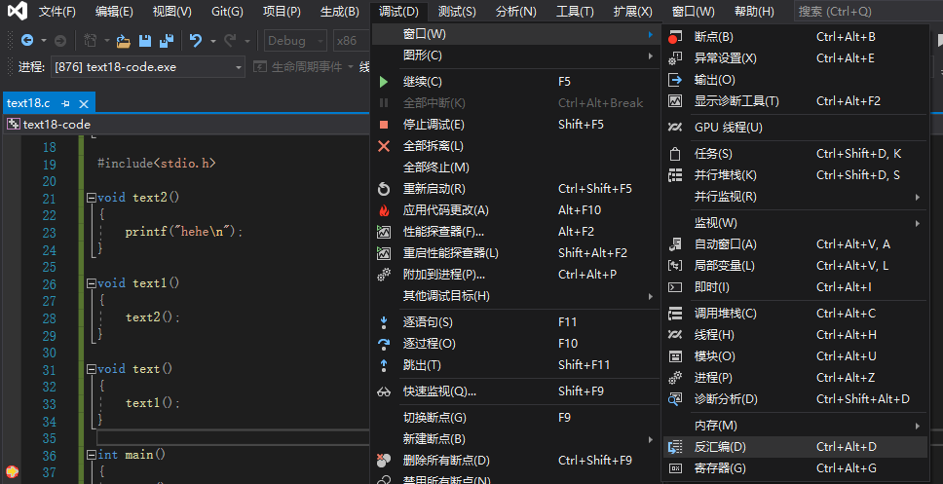
Task: Expand the Memory (内存) submenu
Action: [795, 426]
